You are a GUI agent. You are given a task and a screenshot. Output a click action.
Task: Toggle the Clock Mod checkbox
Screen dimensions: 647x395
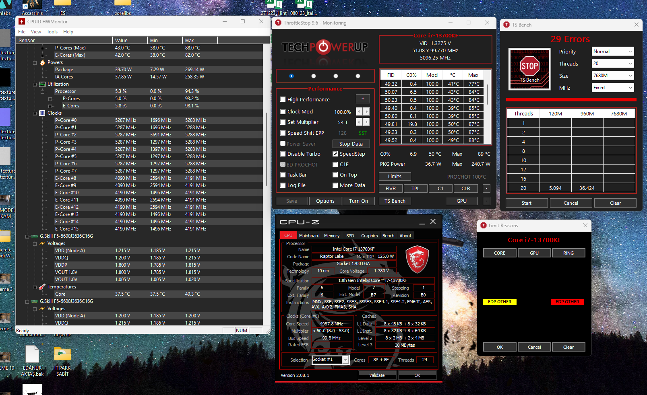[x=283, y=112]
